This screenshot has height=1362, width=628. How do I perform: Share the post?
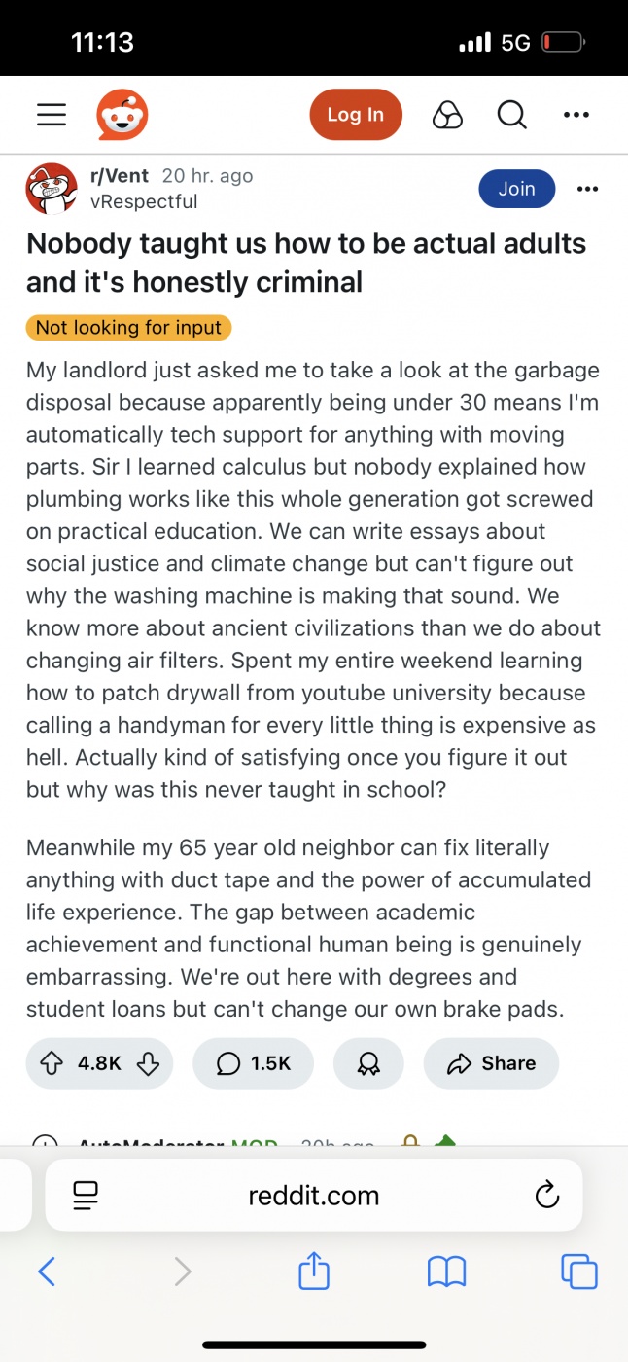(x=491, y=1063)
